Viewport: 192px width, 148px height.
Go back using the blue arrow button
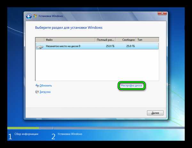point(29,16)
